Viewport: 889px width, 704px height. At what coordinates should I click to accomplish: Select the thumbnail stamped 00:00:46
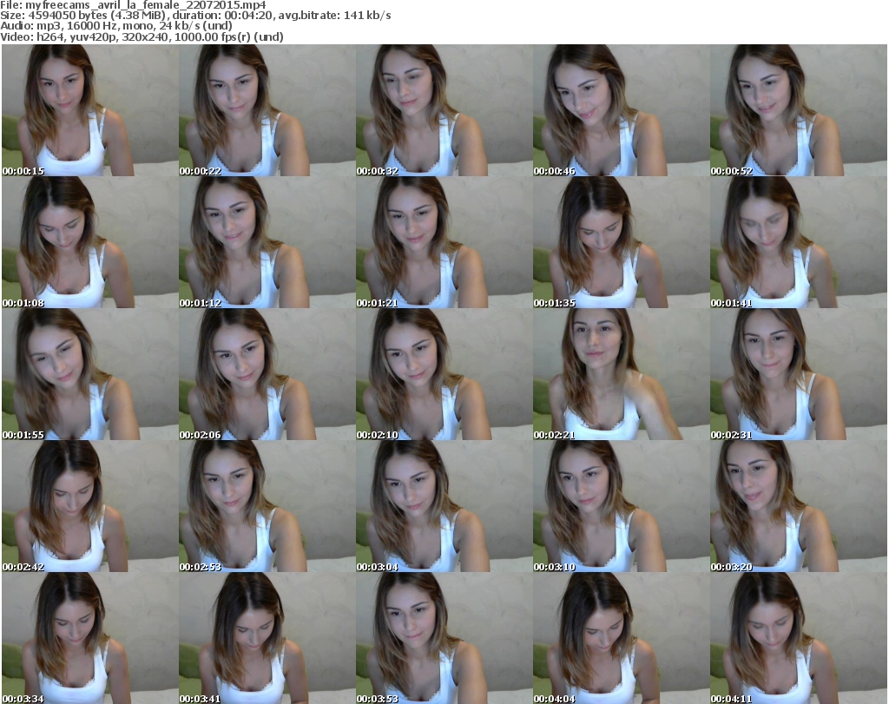pyautogui.click(x=621, y=110)
